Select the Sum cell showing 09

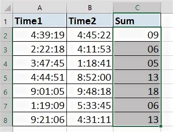137,35
